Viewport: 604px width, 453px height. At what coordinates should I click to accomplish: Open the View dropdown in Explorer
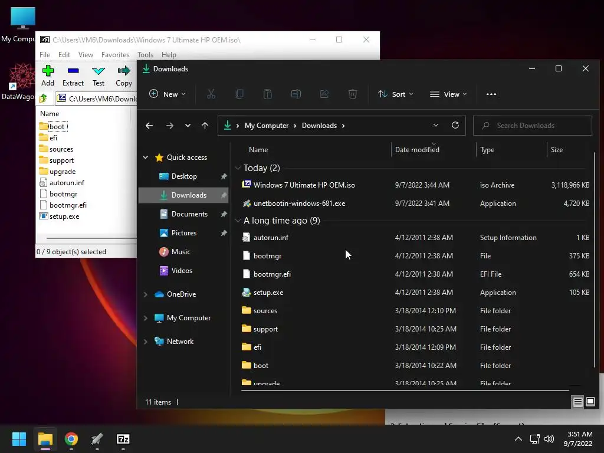pyautogui.click(x=448, y=94)
